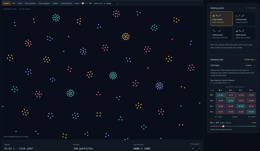
Task: Click the '4800 × 3200' logical space value
Action: click(142, 148)
